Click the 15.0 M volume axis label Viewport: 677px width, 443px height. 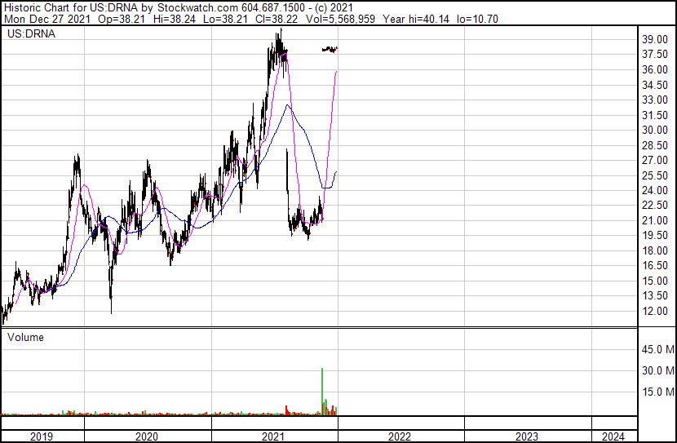point(657,392)
